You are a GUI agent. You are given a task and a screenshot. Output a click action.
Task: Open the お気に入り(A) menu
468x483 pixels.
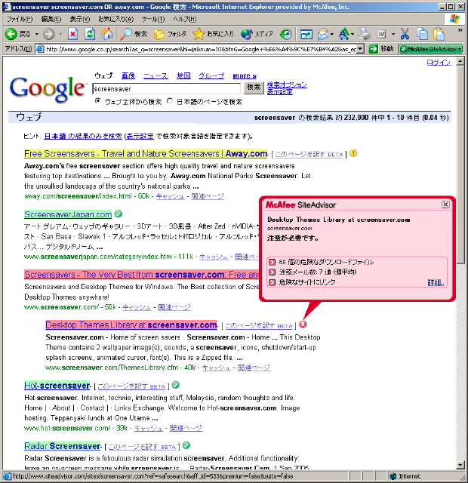coord(115,19)
